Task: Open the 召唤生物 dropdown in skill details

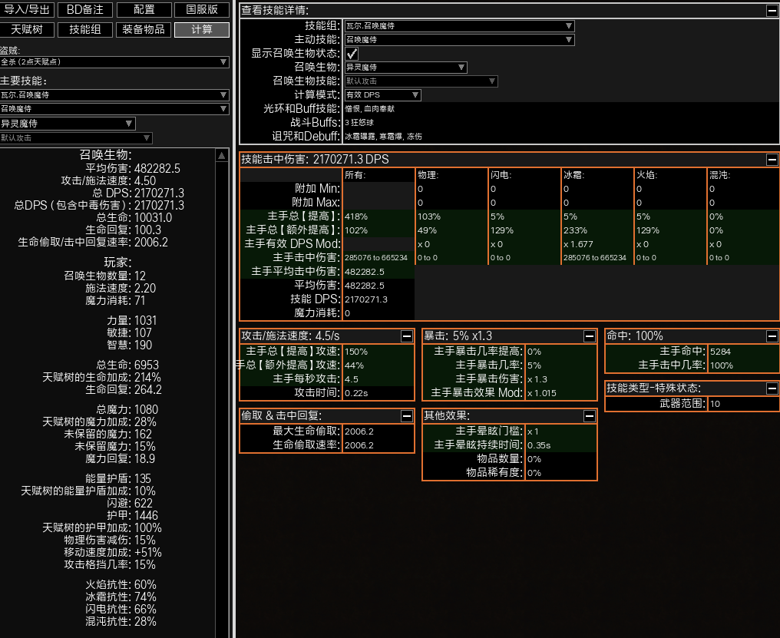Action: click(x=405, y=68)
